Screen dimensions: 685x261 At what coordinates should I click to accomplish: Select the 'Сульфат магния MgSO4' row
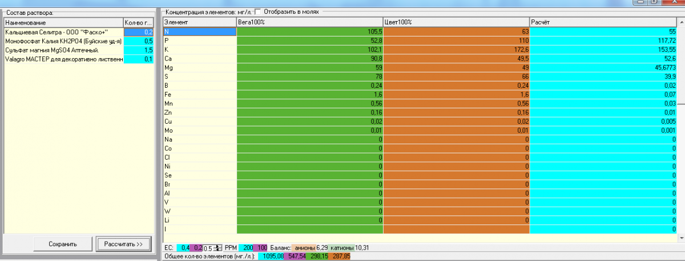[63, 50]
